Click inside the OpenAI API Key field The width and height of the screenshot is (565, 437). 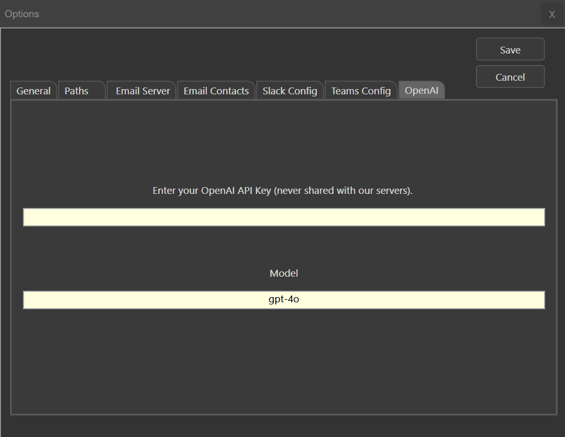click(x=283, y=216)
